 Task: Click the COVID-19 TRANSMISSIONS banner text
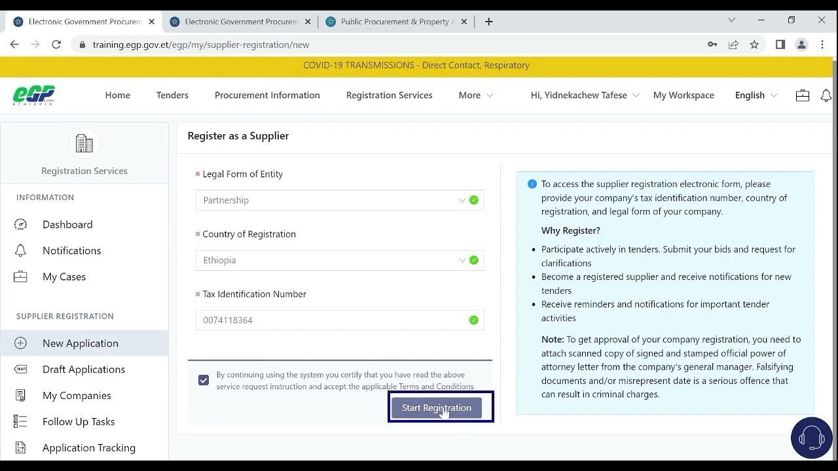pyautogui.click(x=416, y=65)
